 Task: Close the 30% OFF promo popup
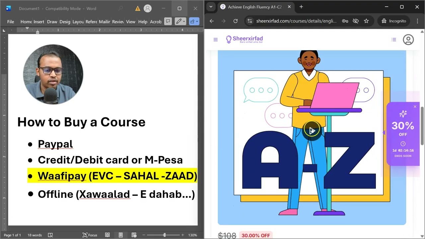click(415, 107)
